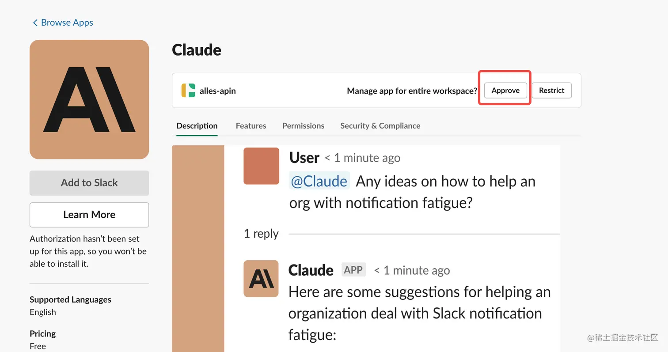The width and height of the screenshot is (668, 352).
Task: Approve the app for entire workspace
Action: pos(505,91)
